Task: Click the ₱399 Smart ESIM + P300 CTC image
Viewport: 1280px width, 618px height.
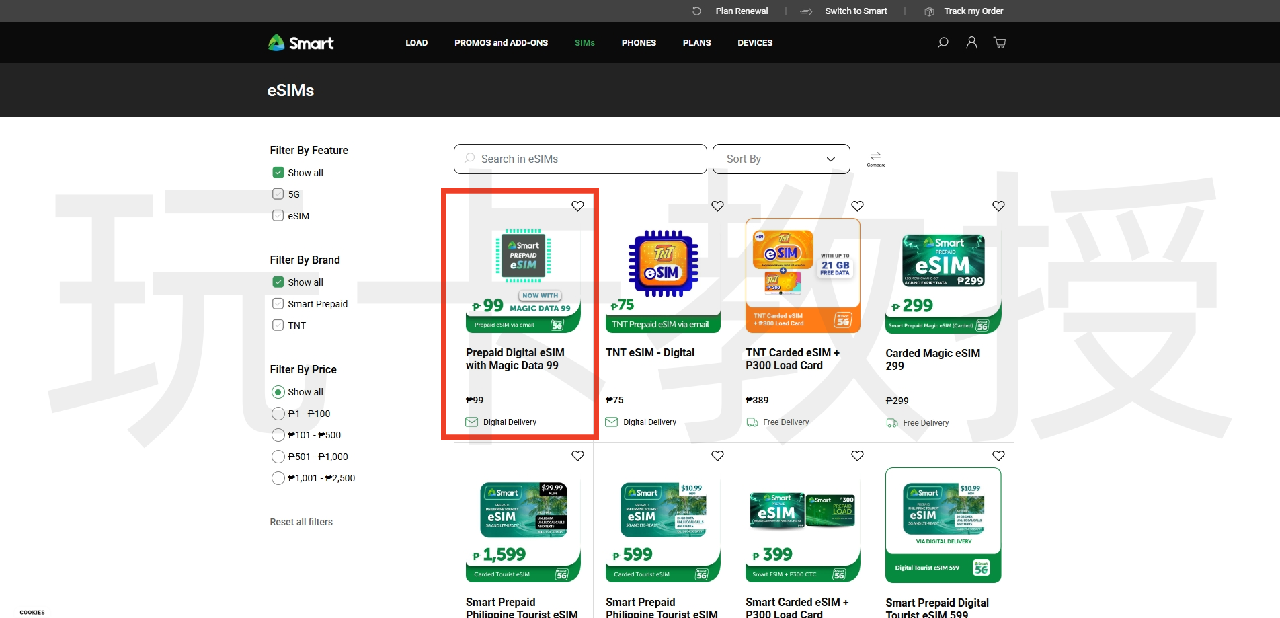Action: click(803, 525)
